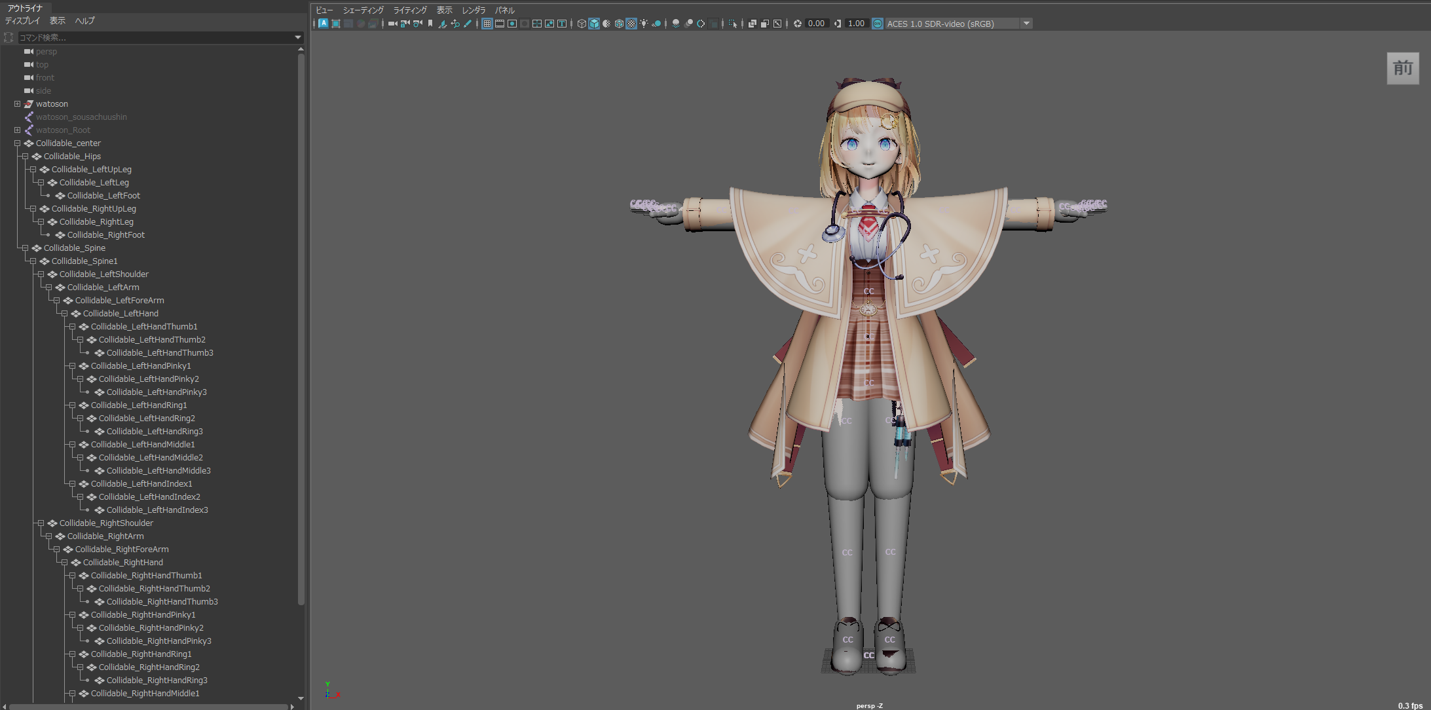The image size is (1431, 710).
Task: Click the 前 view cube face
Action: [1403, 68]
